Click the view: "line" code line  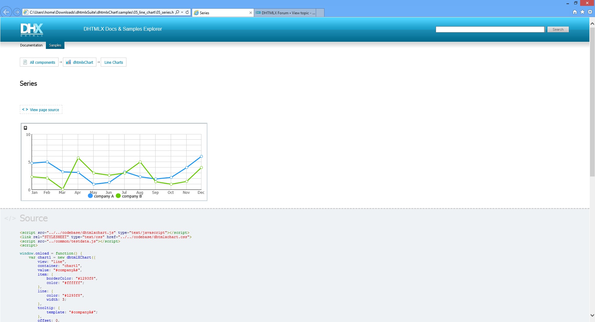pyautogui.click(x=52, y=262)
